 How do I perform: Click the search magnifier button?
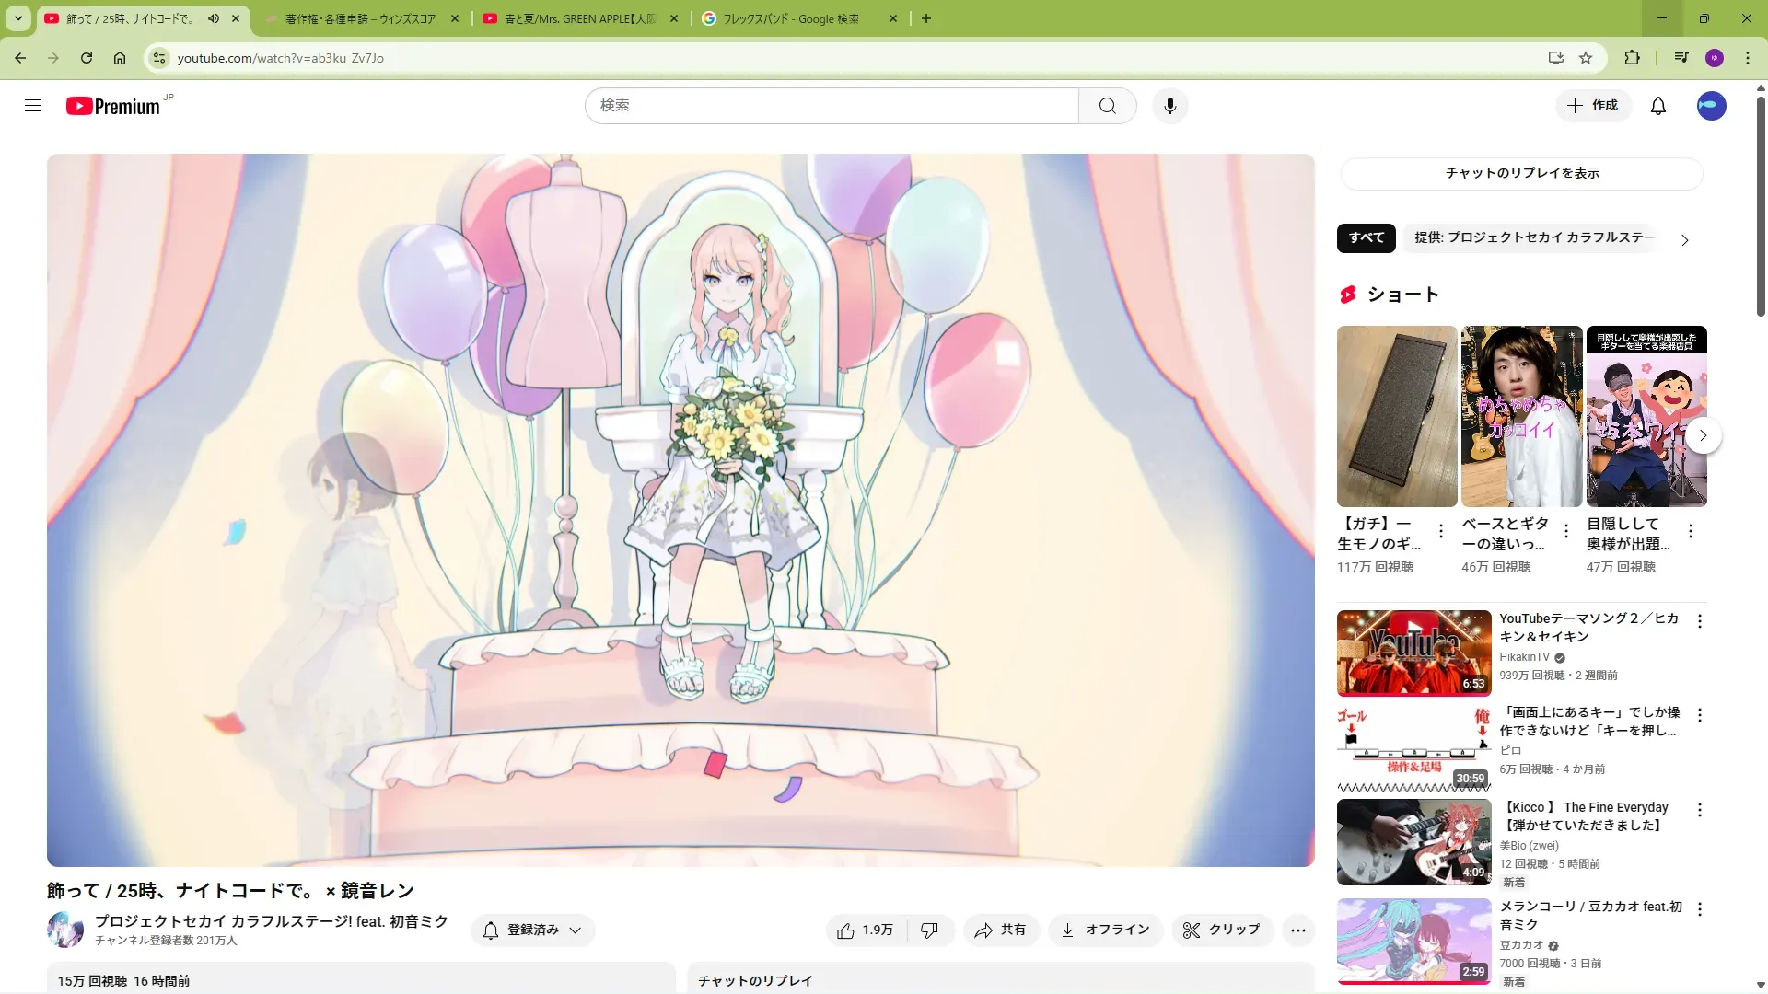click(x=1107, y=106)
